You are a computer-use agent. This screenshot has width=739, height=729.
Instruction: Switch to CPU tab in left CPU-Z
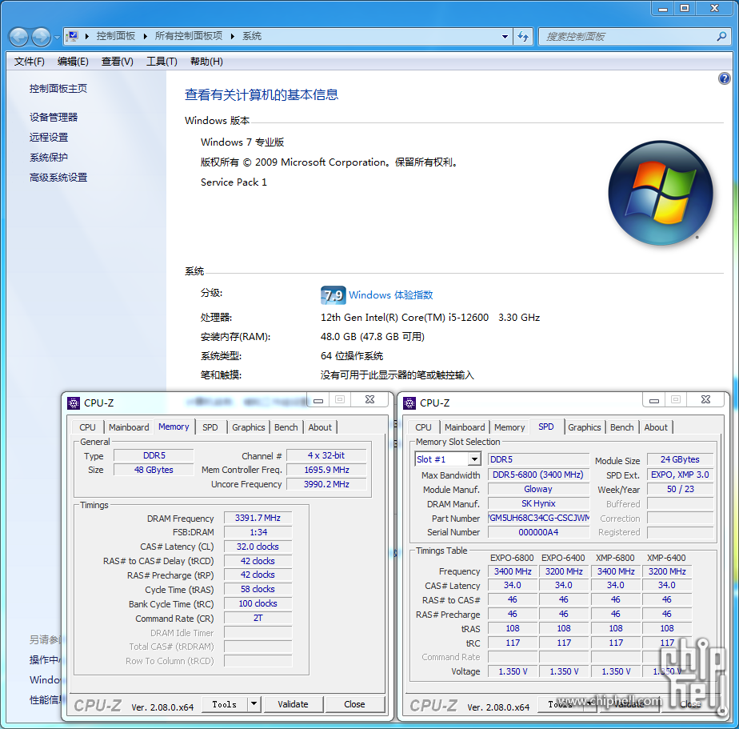pos(88,427)
